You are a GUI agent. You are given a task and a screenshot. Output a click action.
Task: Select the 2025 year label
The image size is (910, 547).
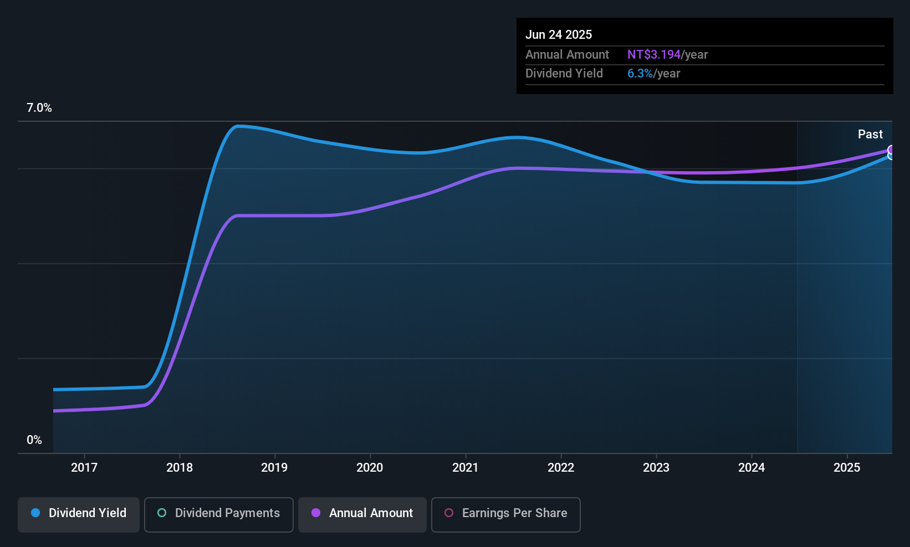pyautogui.click(x=847, y=467)
